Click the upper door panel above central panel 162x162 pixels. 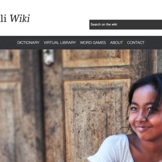click(x=96, y=58)
